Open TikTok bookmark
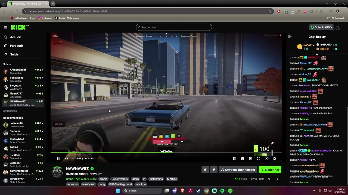The height and width of the screenshot is (195, 348). coord(67,18)
